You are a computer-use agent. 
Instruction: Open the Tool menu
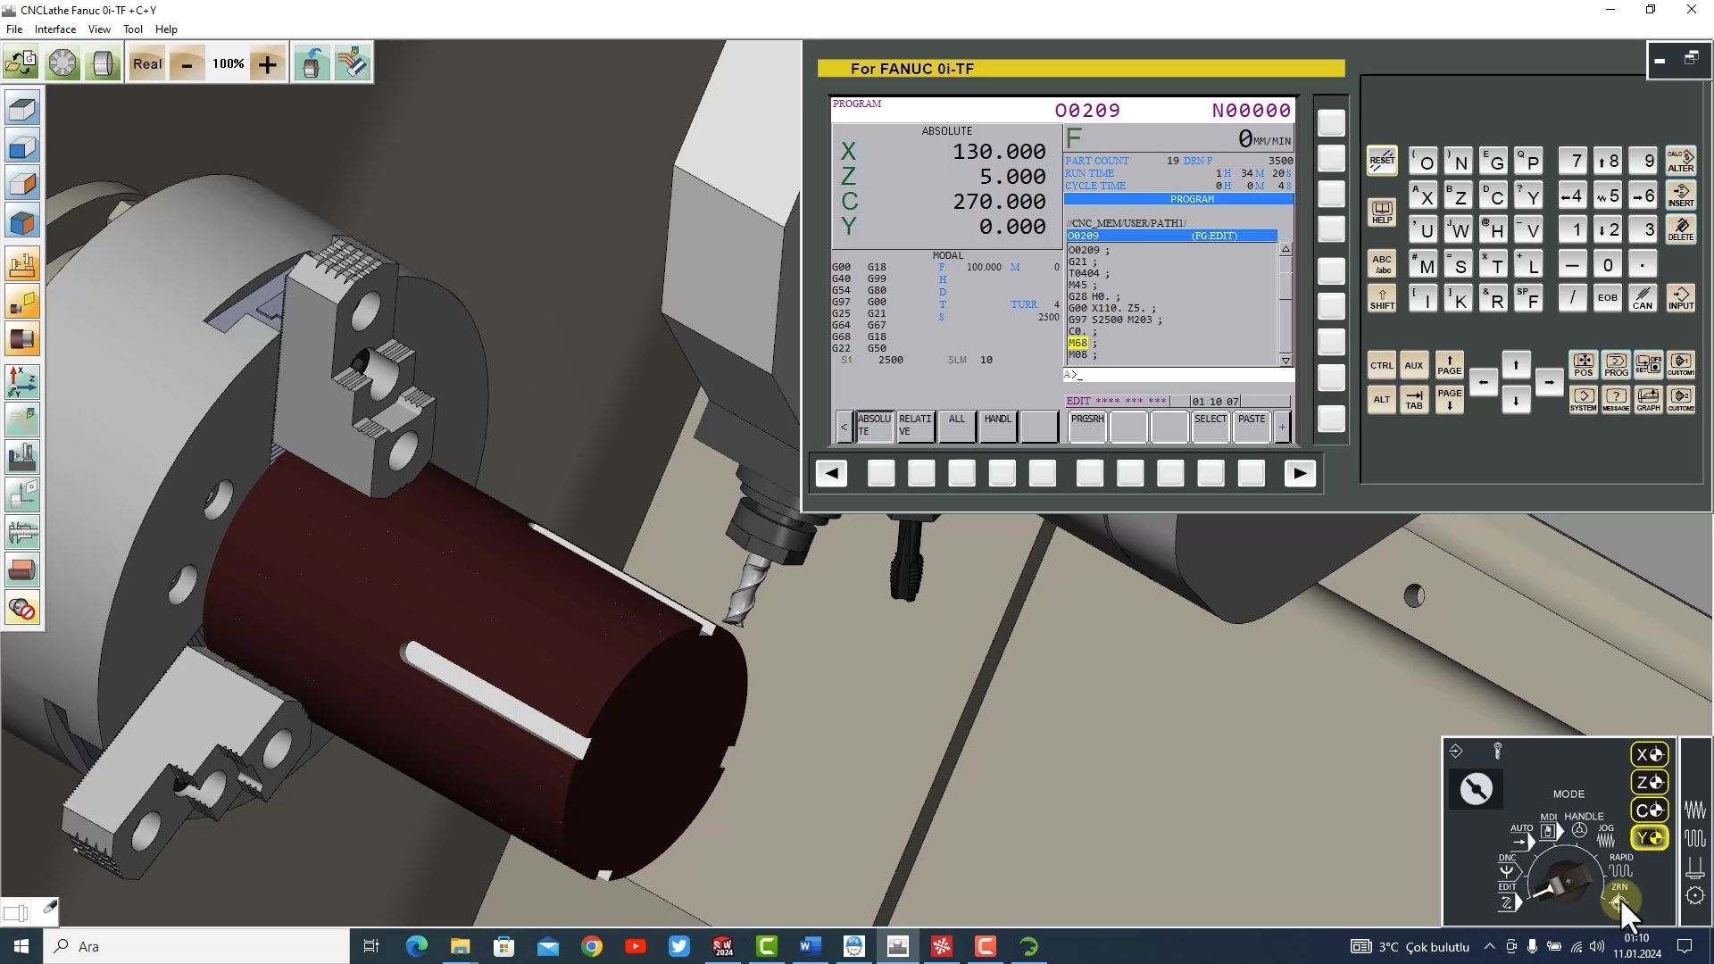[133, 29]
